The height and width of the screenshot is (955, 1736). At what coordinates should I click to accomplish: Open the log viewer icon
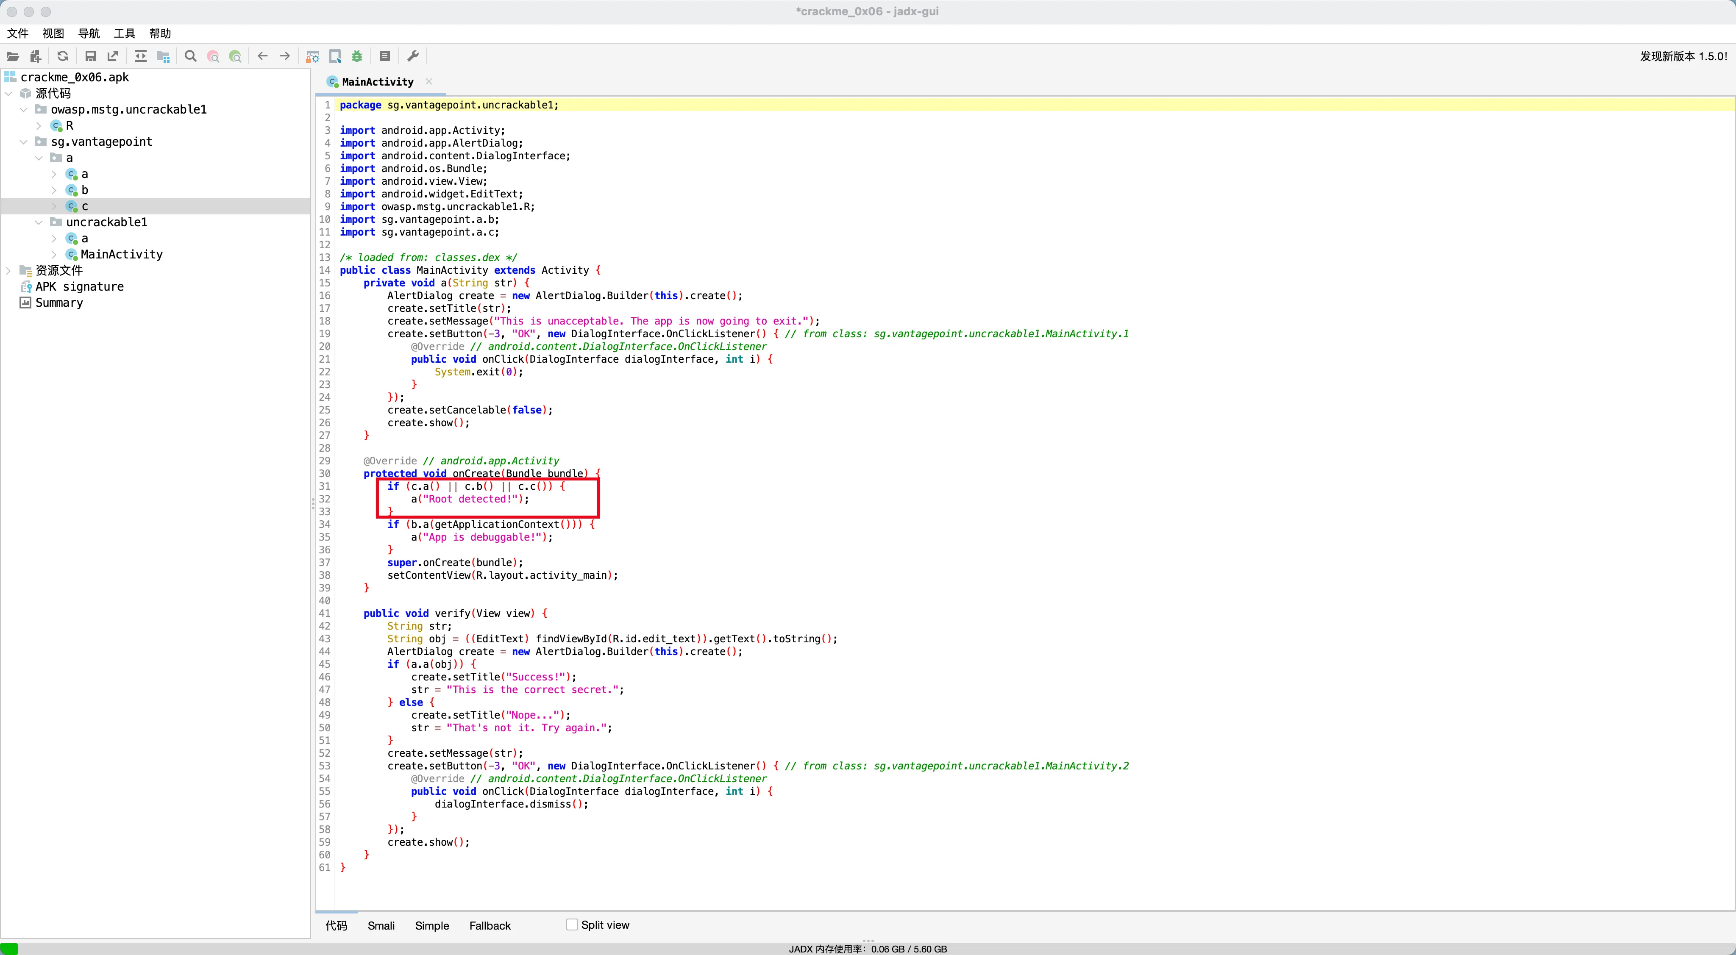pyautogui.click(x=385, y=56)
